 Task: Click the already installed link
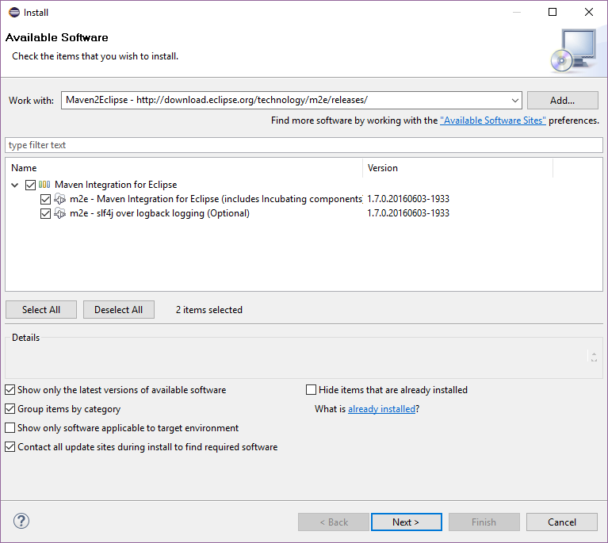[381, 409]
